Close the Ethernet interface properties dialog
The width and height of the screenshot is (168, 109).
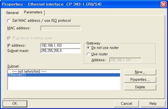click(x=164, y=4)
